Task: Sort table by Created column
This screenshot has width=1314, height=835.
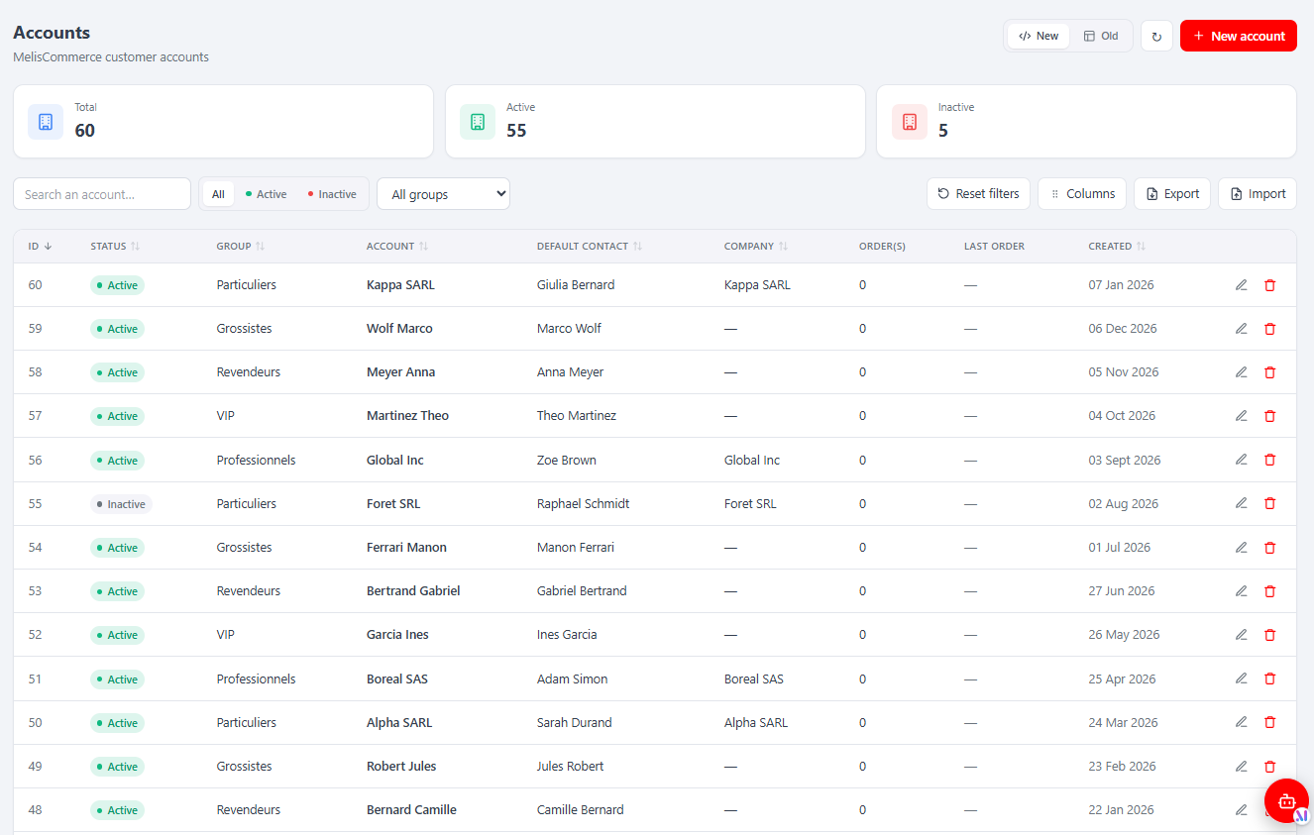Action: 1117,246
